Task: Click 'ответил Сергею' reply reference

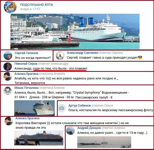Action: click(111, 53)
